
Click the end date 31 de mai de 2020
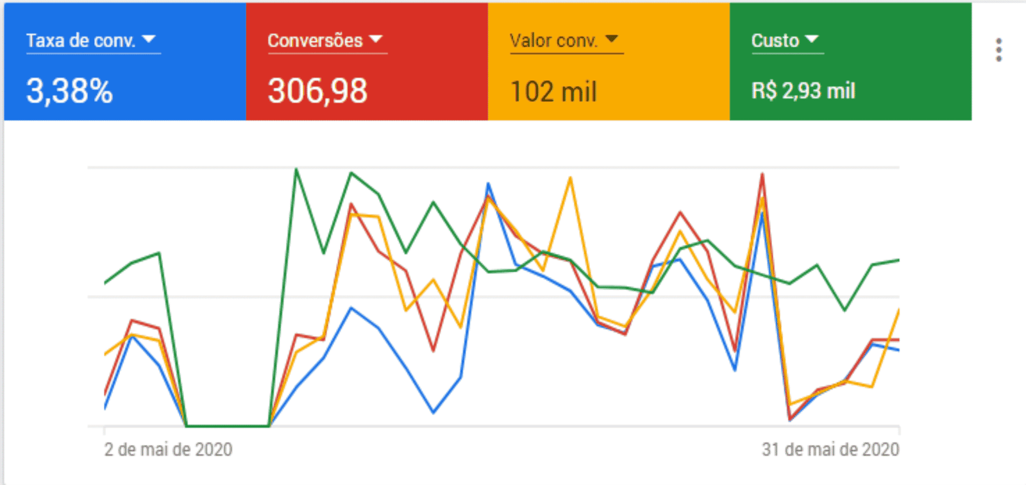coord(830,449)
